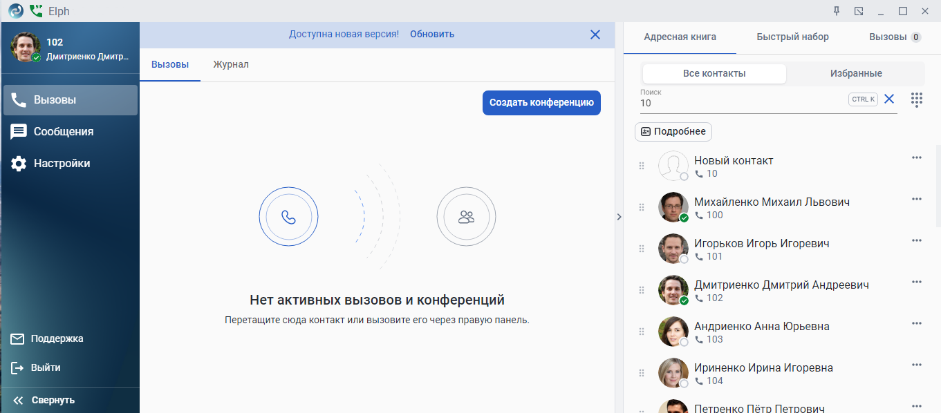Image resolution: width=941 pixels, height=413 pixels.
Task: Click the pin window icon in title bar
Action: click(x=837, y=11)
